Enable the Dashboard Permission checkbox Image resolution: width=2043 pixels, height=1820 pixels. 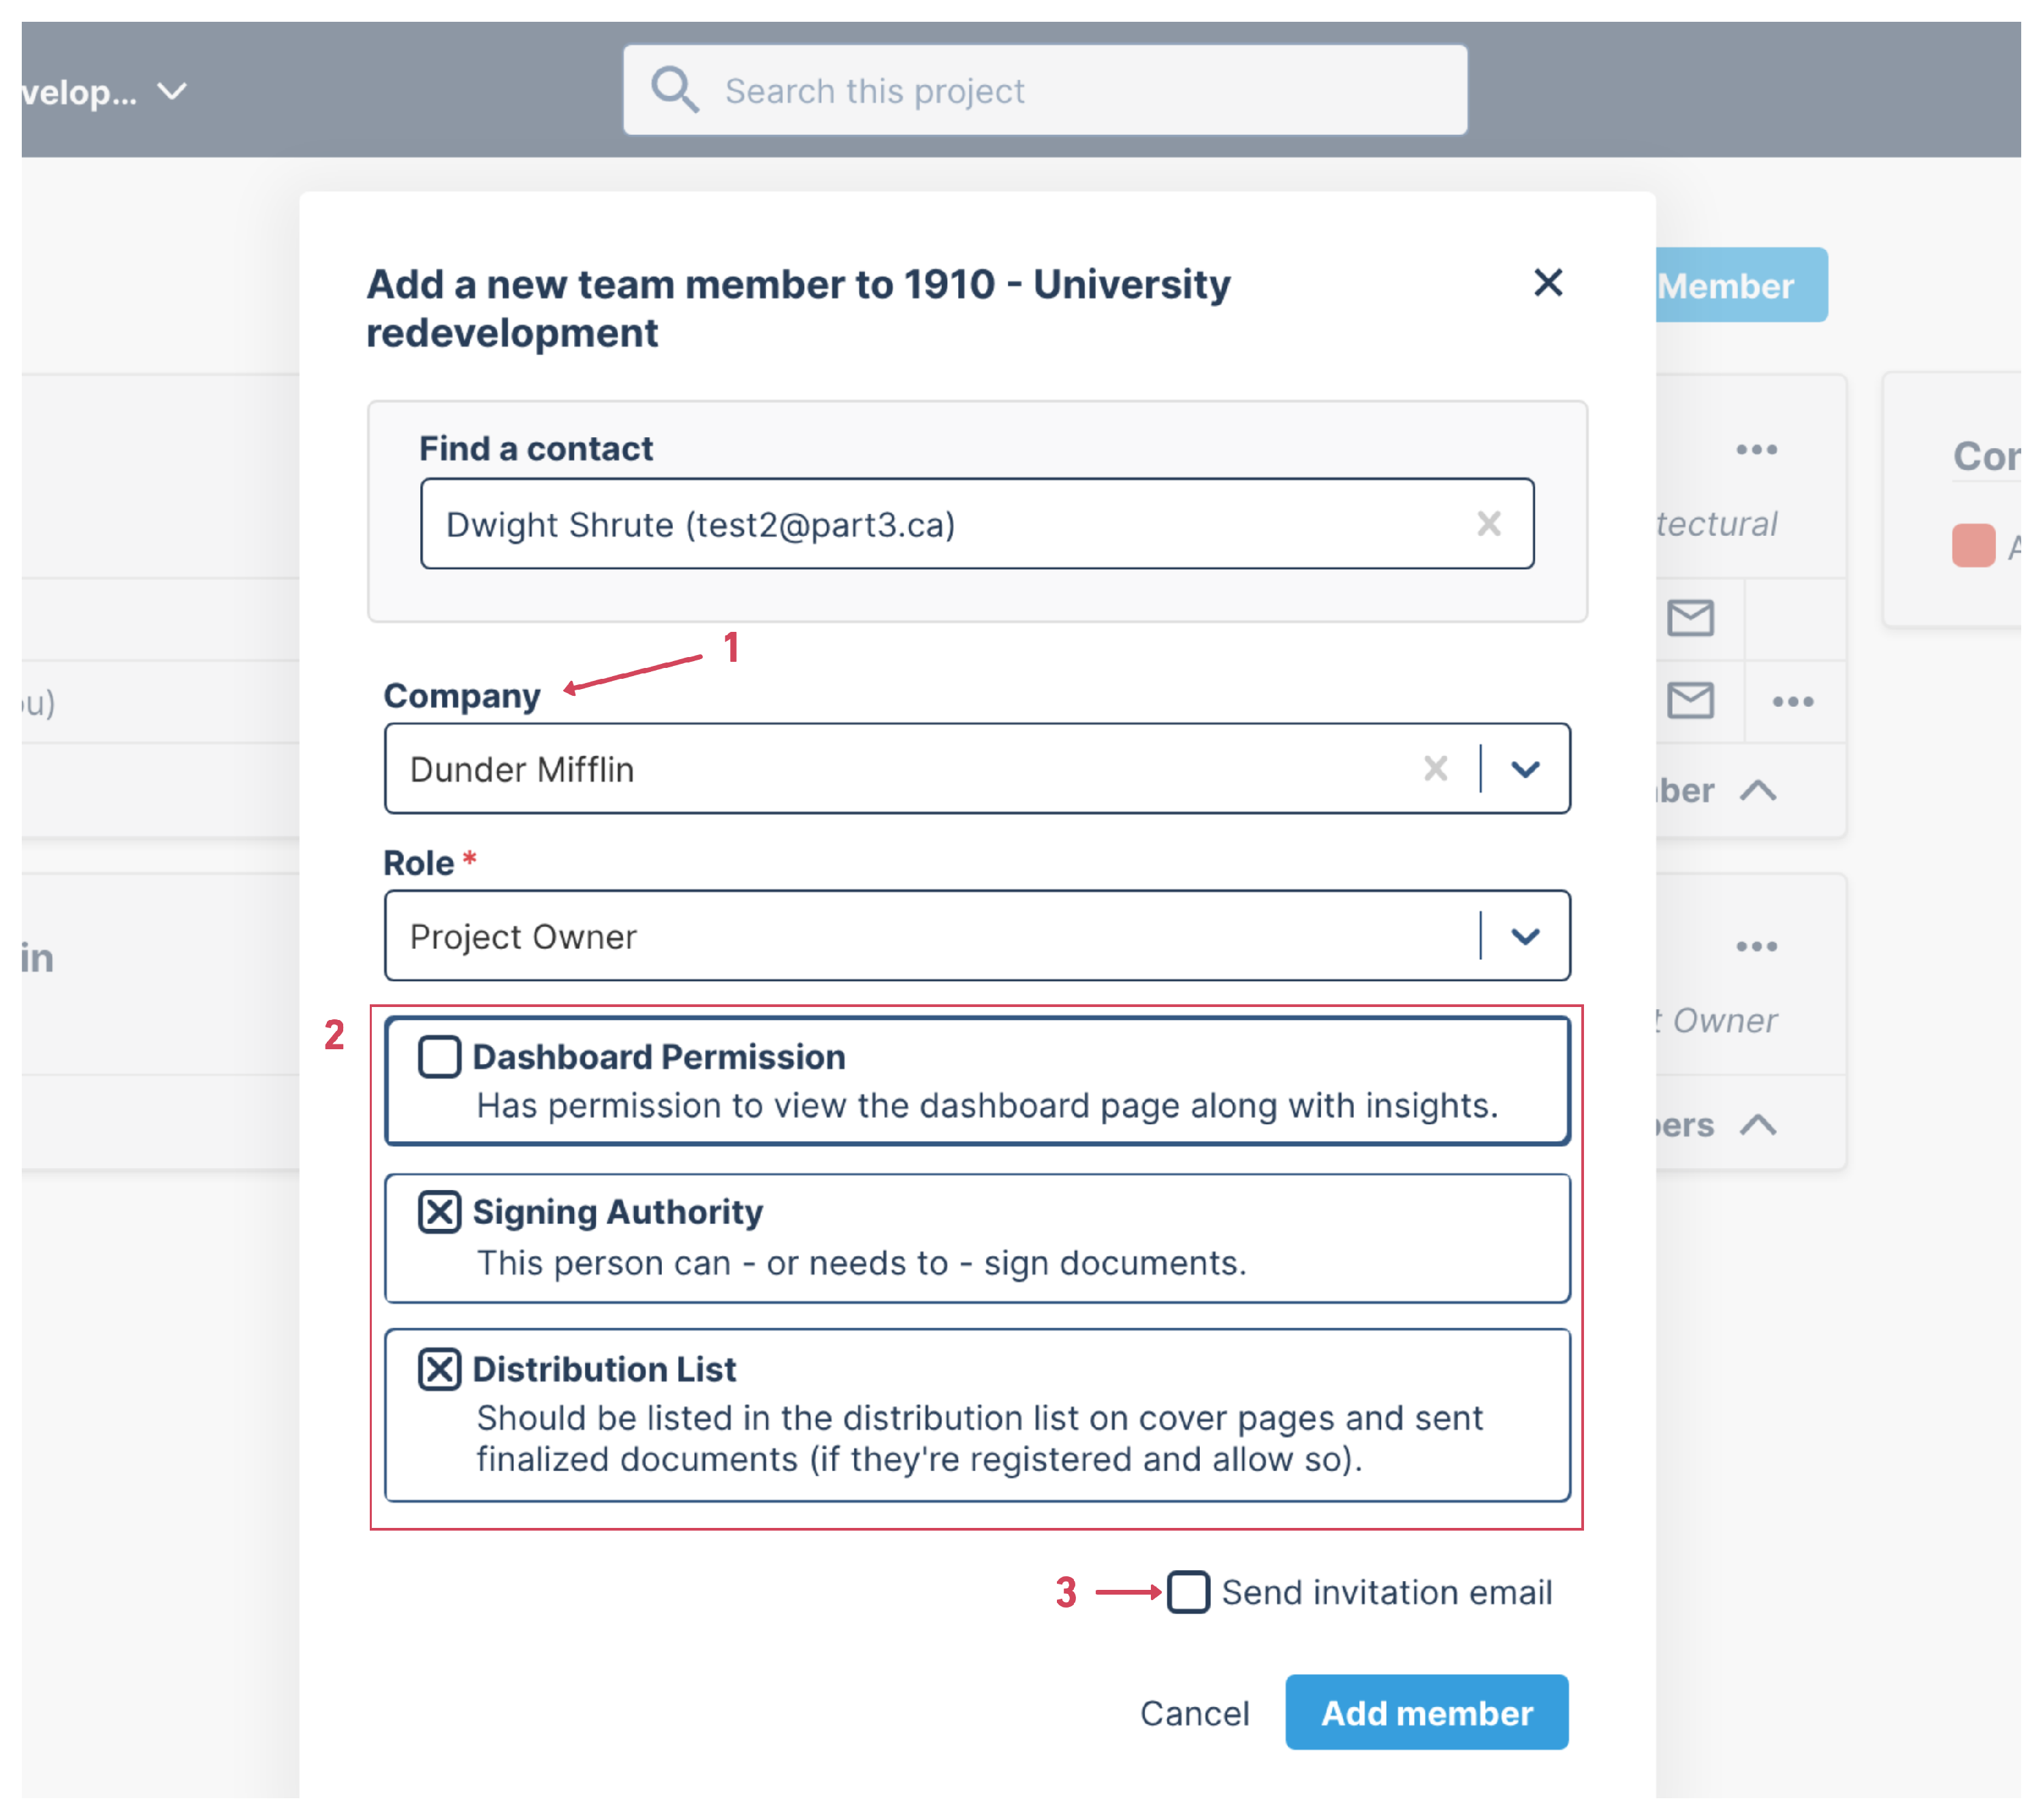pos(439,1057)
